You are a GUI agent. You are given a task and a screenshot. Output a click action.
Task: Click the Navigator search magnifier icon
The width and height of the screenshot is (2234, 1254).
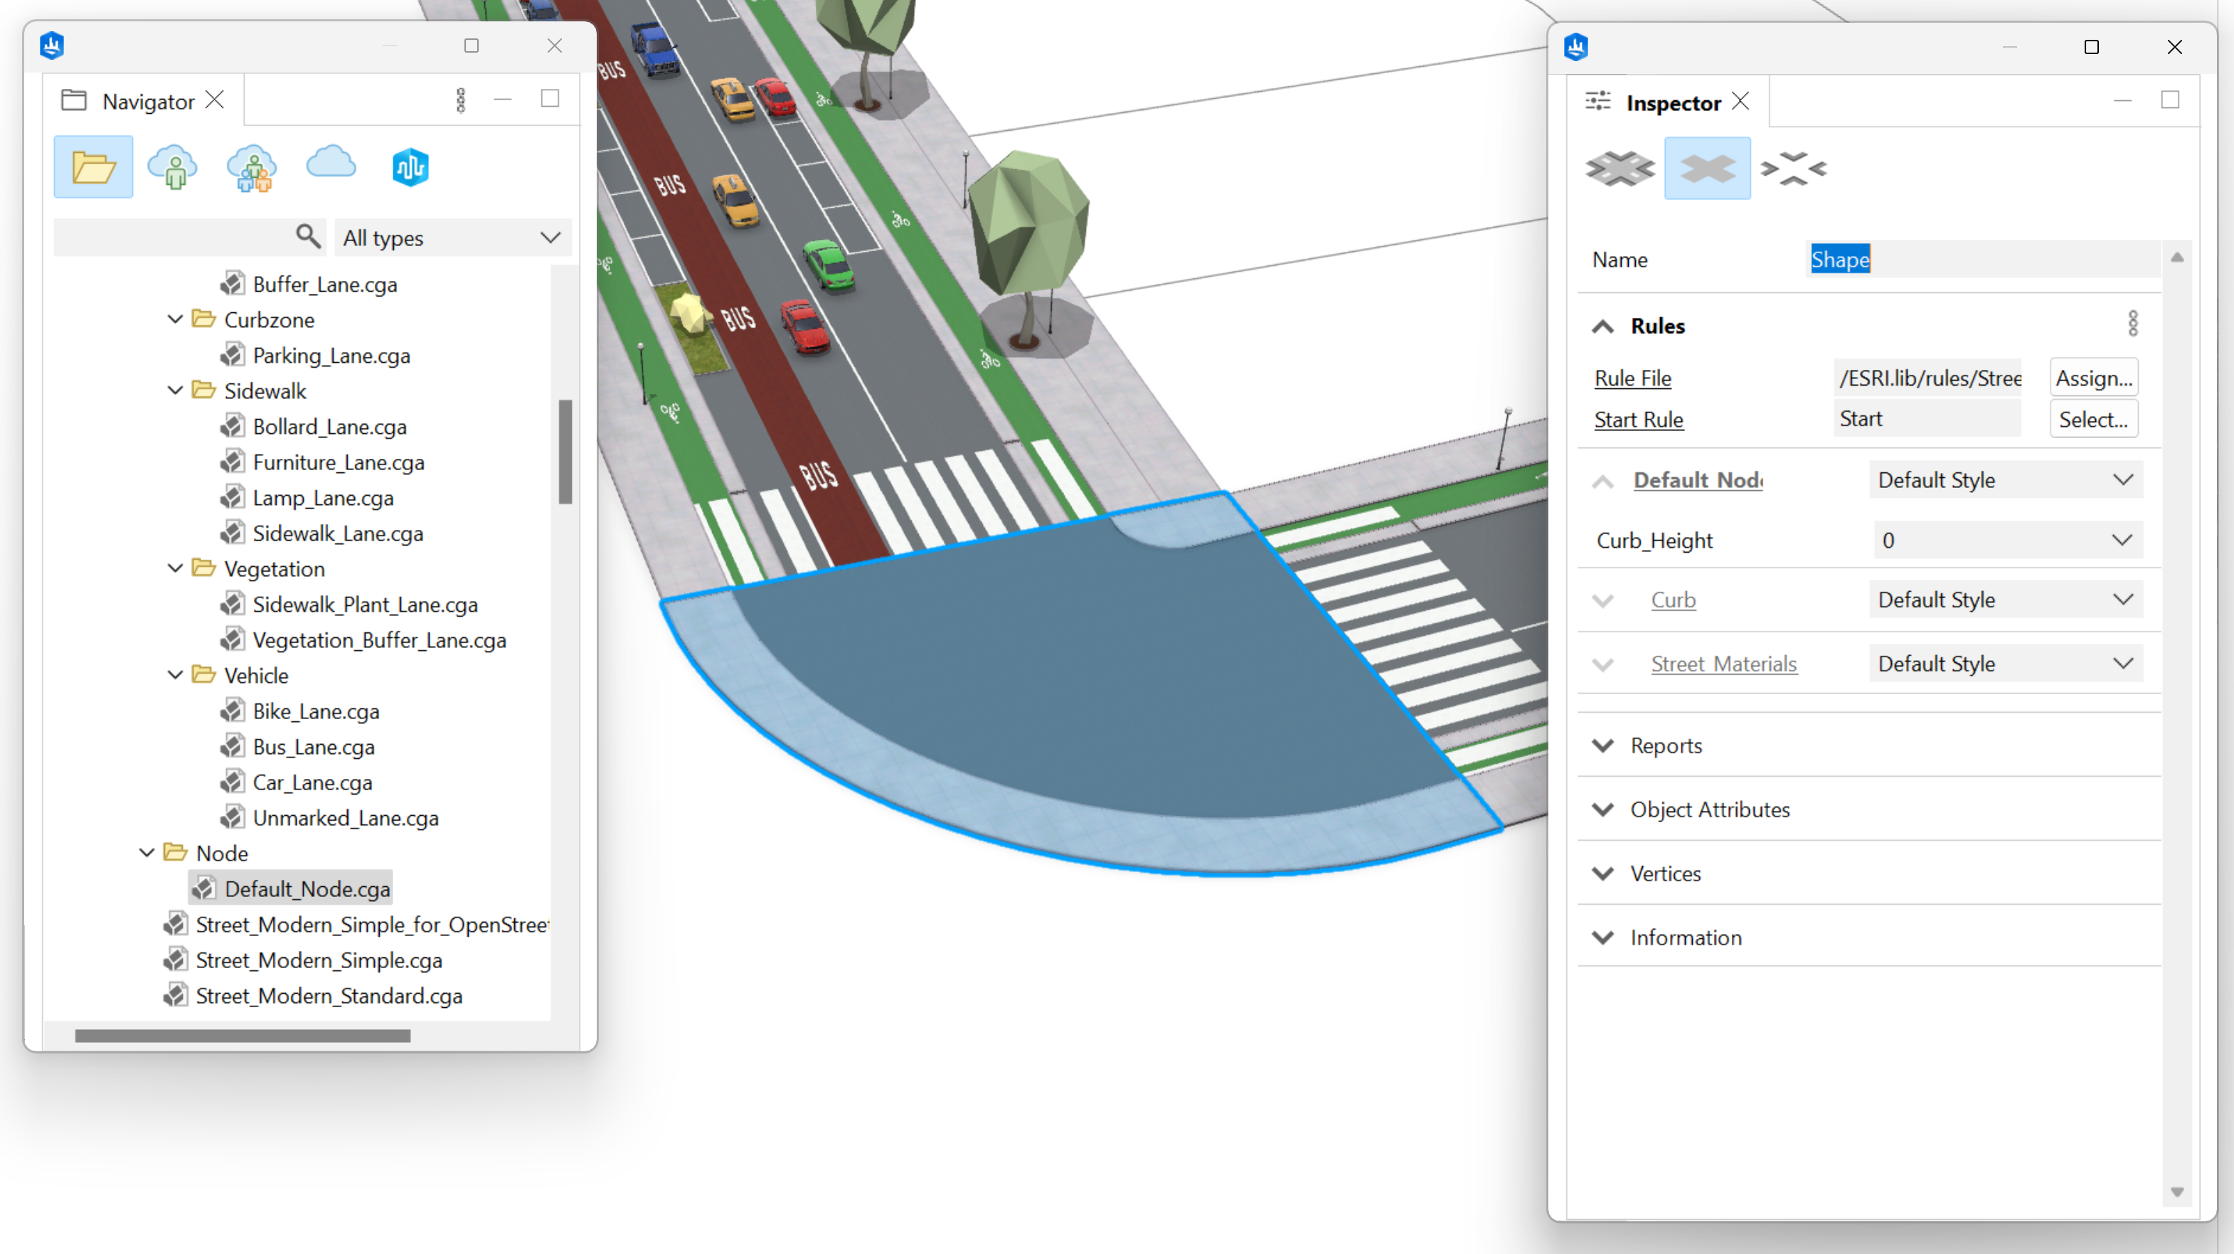[308, 236]
